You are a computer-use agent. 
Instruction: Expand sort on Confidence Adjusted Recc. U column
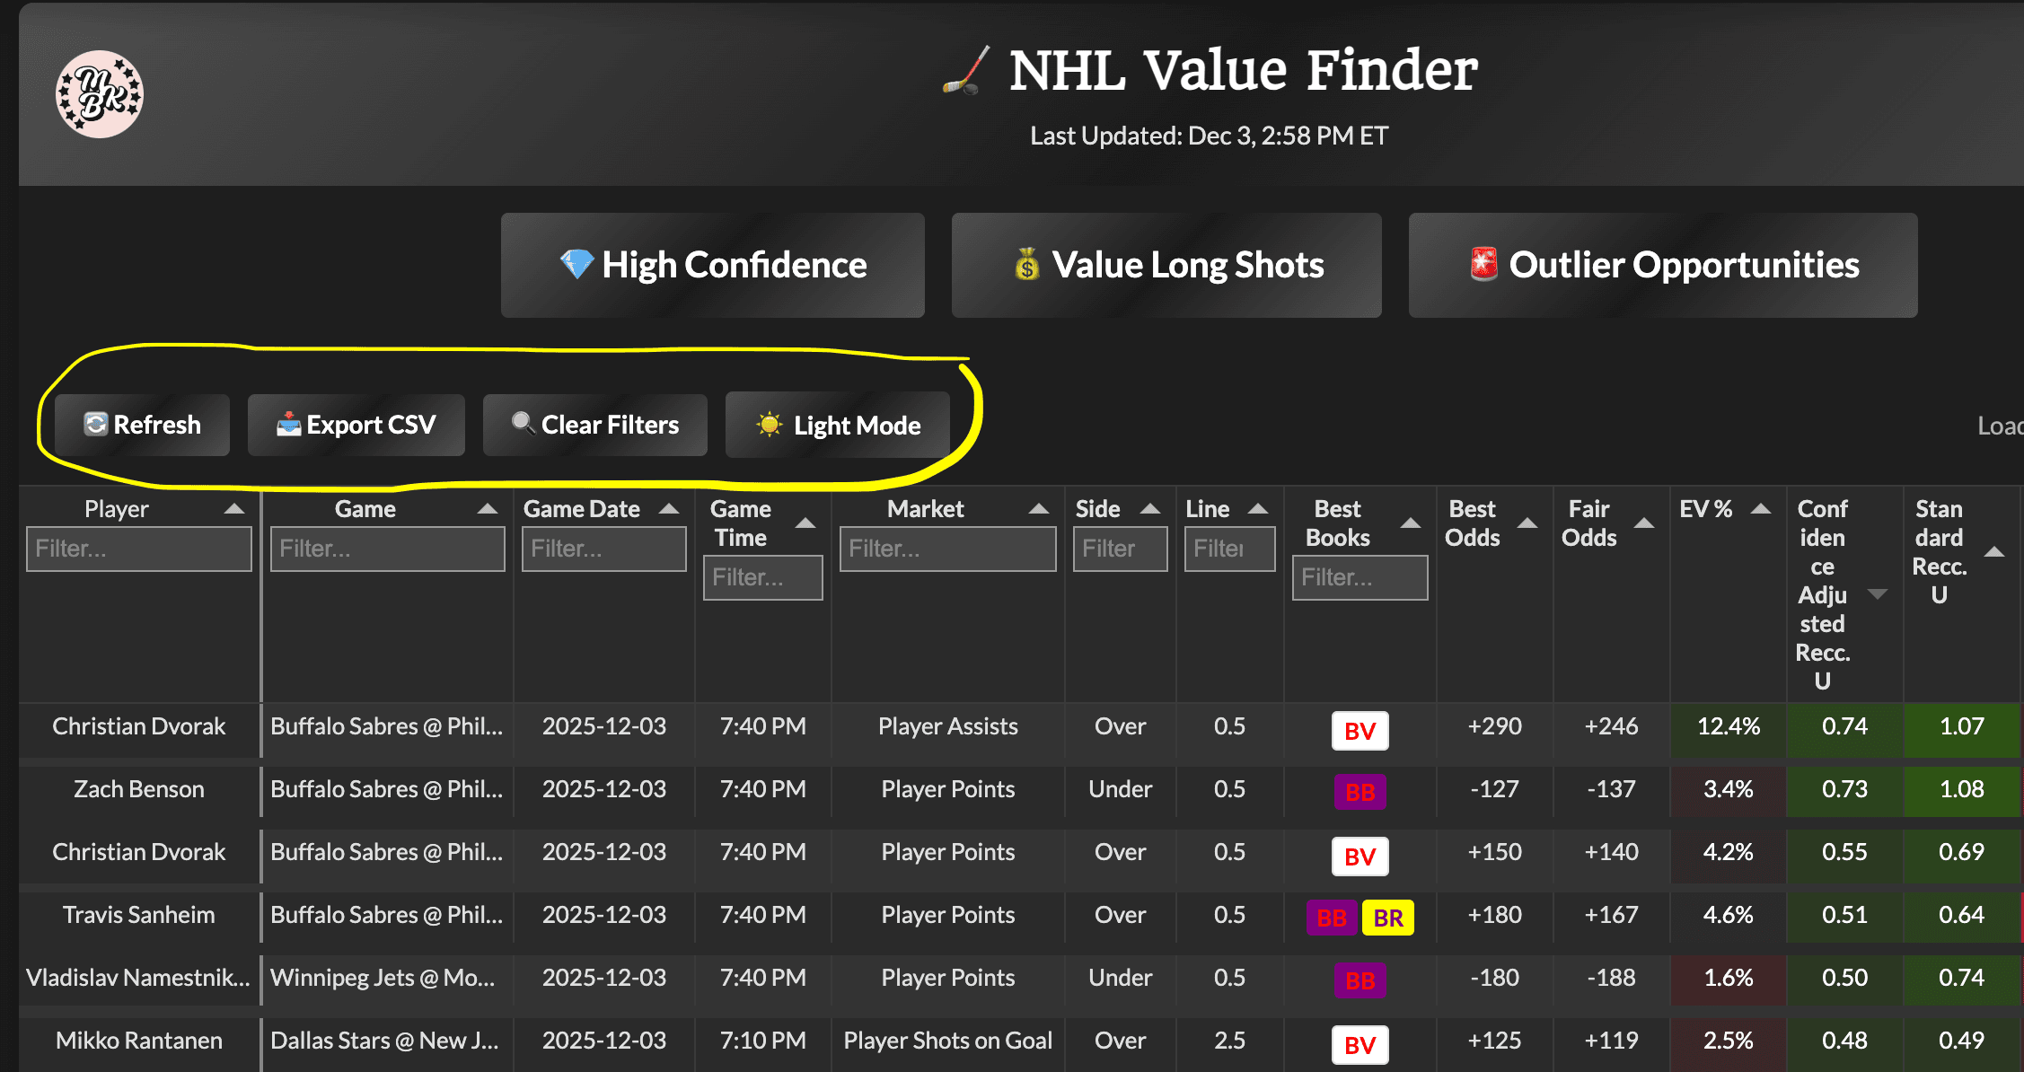click(x=1877, y=593)
